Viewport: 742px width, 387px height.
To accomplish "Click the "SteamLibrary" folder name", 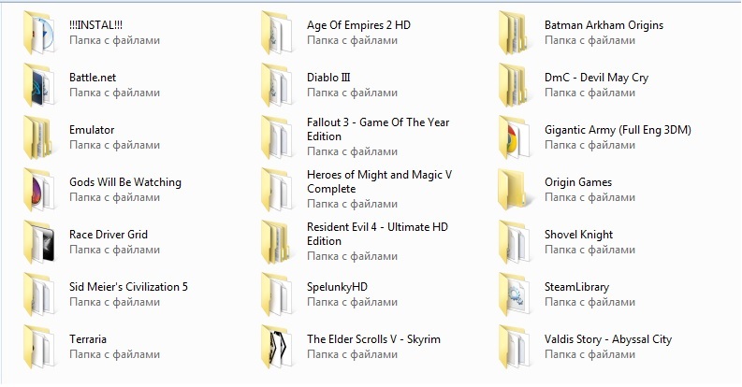I will pos(576,287).
